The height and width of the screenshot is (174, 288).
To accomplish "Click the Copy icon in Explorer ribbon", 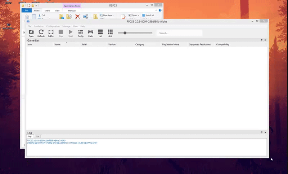I will pos(26,16).
